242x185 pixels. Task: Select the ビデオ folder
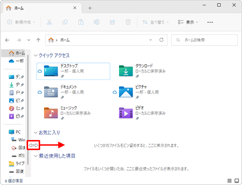pyautogui.click(x=142, y=113)
